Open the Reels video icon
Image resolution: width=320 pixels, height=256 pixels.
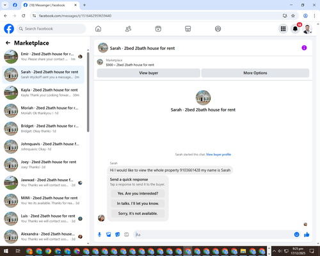coord(158,29)
